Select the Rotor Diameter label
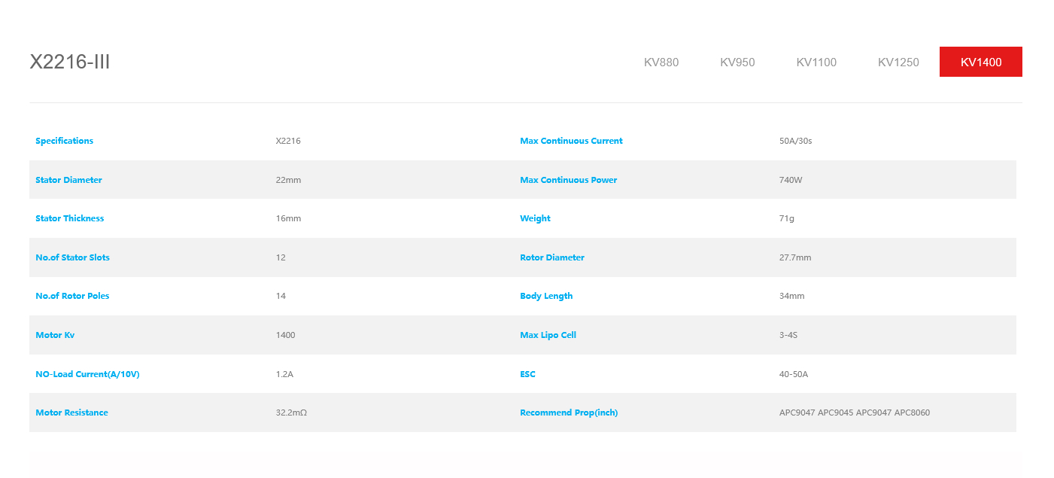1054x478 pixels. 552,257
